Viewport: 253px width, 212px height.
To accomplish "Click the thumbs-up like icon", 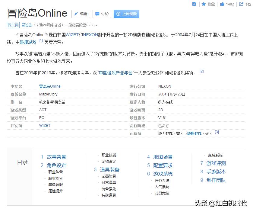I will tap(222, 4).
